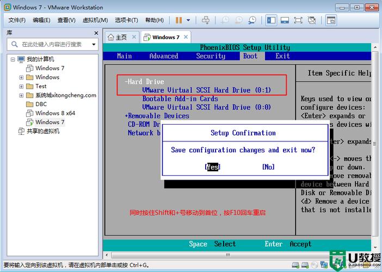
Task: Expand the +Removable Devices boot entry
Action: (x=157, y=116)
